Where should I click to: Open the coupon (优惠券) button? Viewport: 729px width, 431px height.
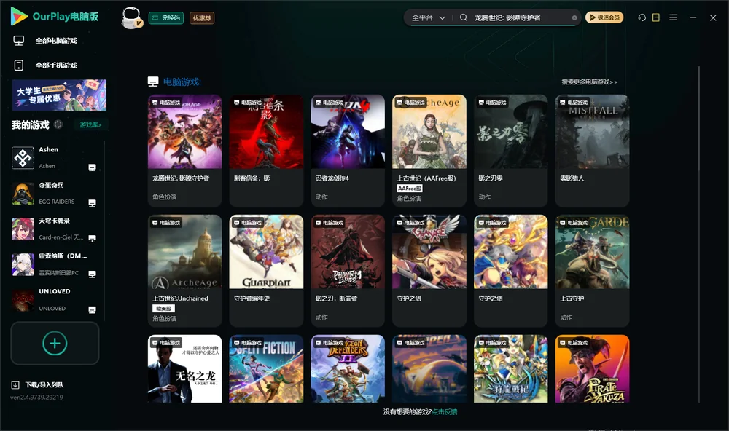202,17
